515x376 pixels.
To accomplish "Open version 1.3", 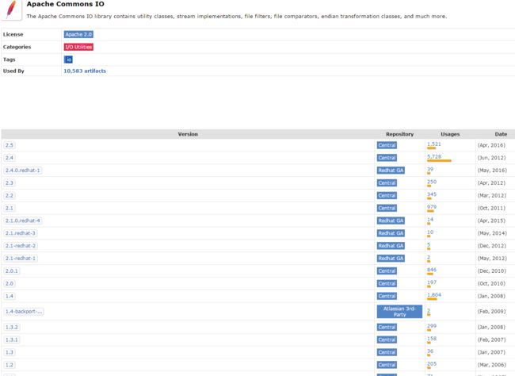I will click(x=10, y=352).
